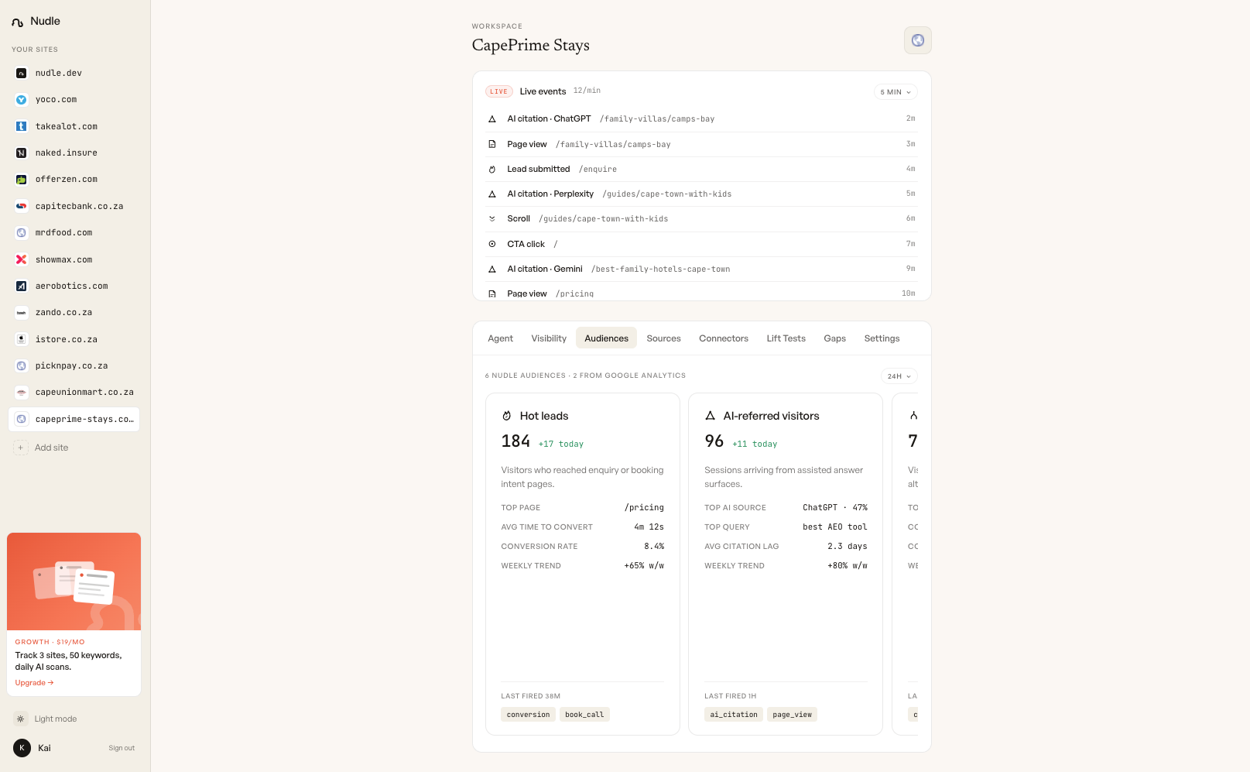The image size is (1250, 772).
Task: Click the capeprime-stays globe icon in sidebar
Action: point(22,419)
